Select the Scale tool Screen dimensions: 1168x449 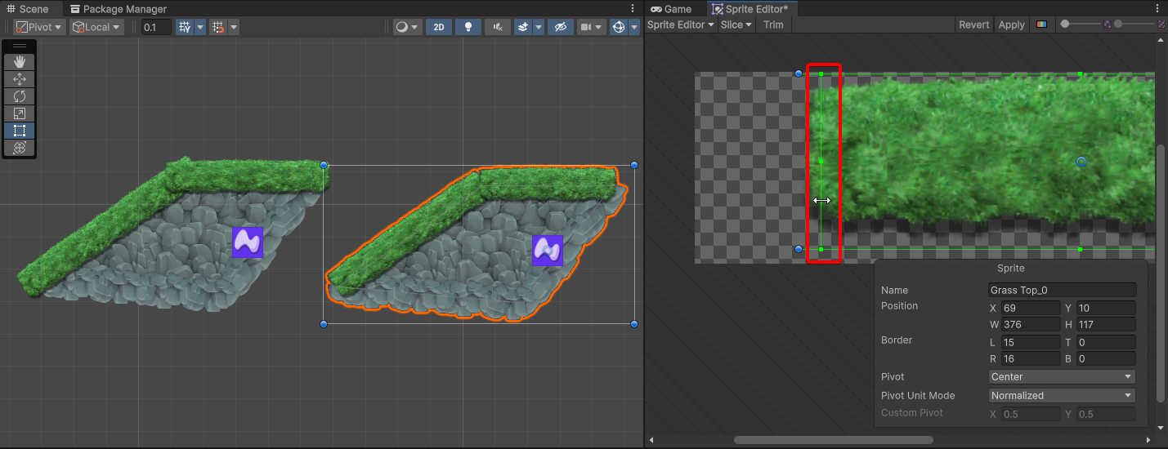click(x=20, y=113)
